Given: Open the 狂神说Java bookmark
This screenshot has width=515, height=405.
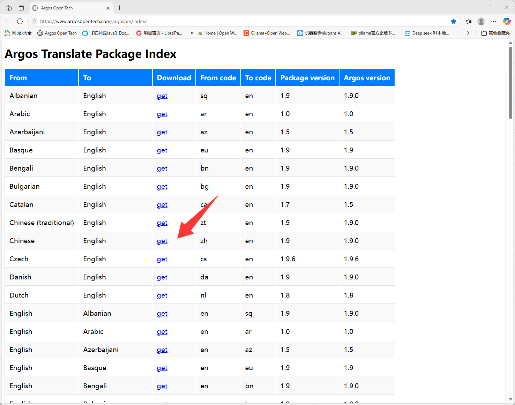Looking at the screenshot, I should [x=106, y=33].
